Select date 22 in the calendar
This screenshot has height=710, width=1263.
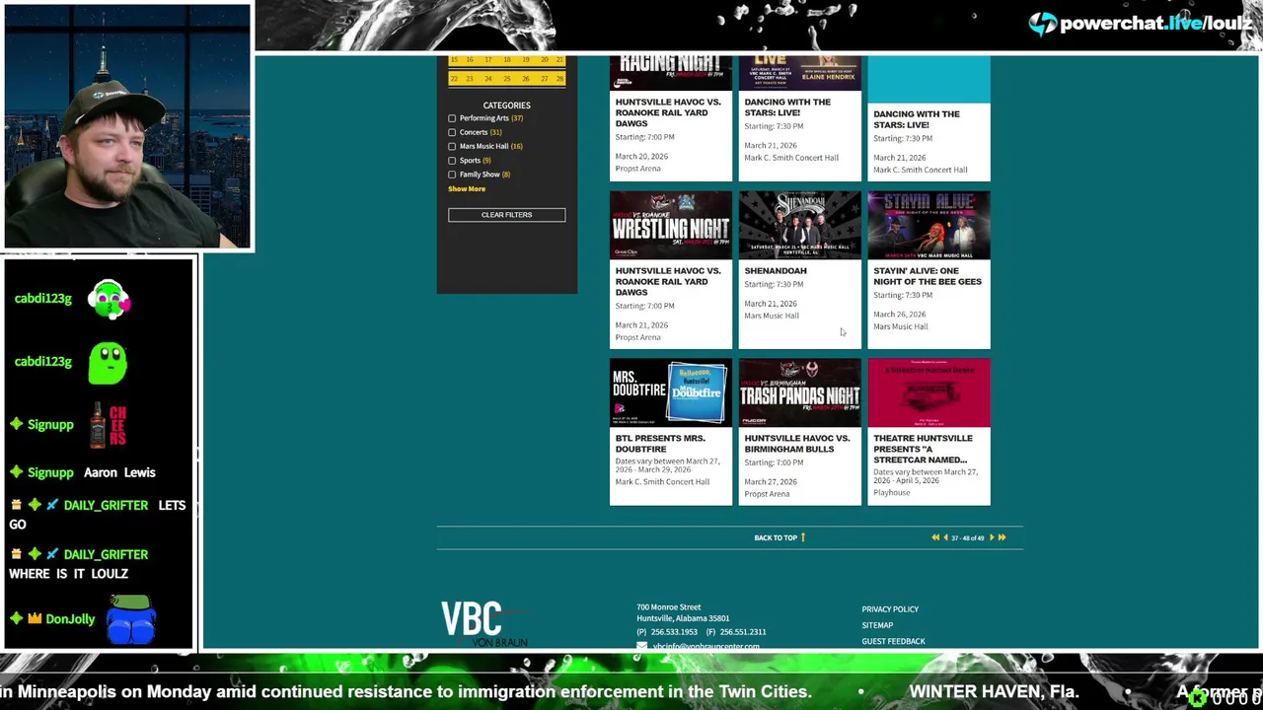pyautogui.click(x=454, y=79)
